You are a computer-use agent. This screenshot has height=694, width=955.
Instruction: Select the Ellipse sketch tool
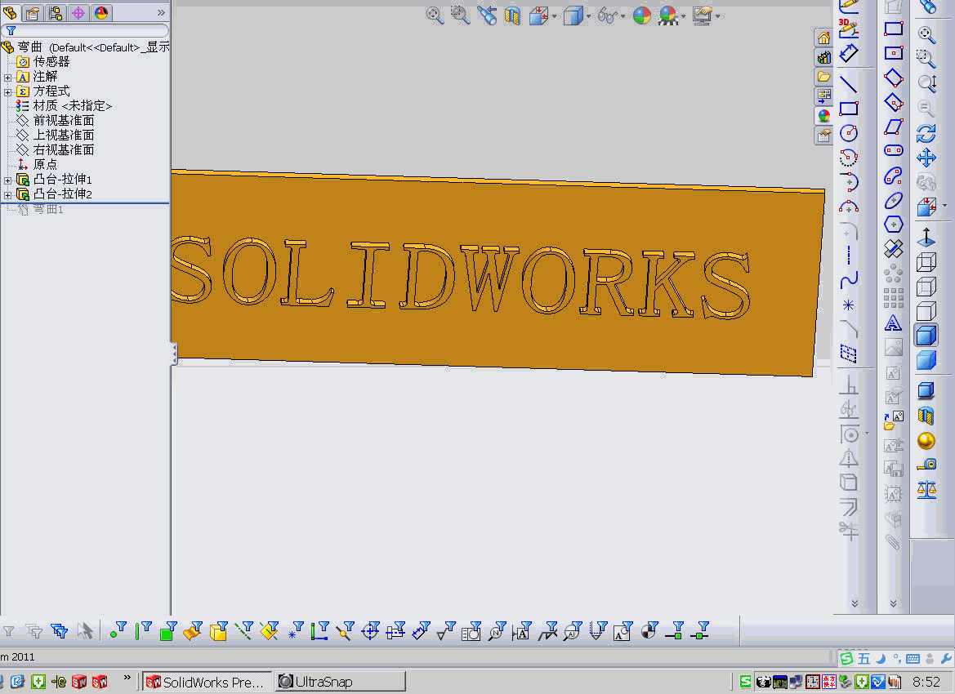[x=894, y=200]
